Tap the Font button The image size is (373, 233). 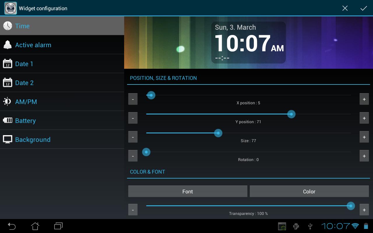coord(188,191)
